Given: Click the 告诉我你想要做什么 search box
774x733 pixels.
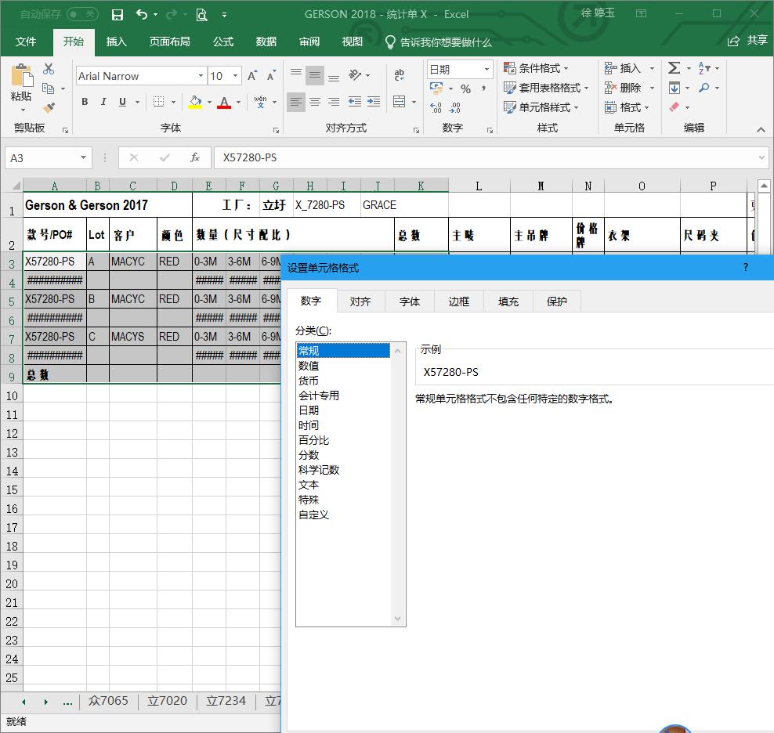Looking at the screenshot, I should click(438, 42).
